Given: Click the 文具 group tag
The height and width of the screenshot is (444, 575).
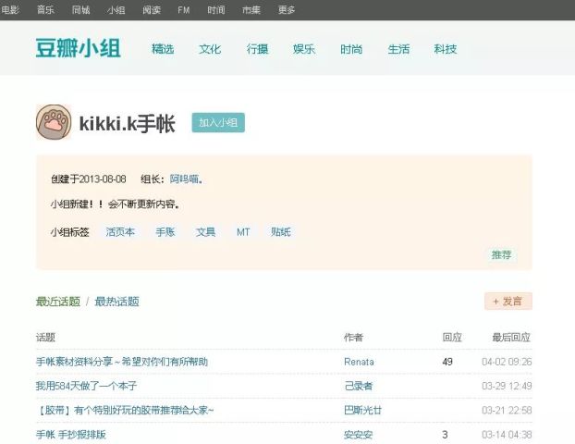Looking at the screenshot, I should [205, 232].
